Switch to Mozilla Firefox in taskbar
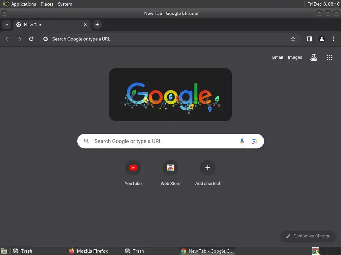The height and width of the screenshot is (255, 341). (x=95, y=251)
